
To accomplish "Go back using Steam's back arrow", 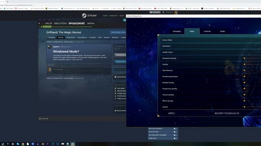I will pyautogui.click(x=39, y=24).
